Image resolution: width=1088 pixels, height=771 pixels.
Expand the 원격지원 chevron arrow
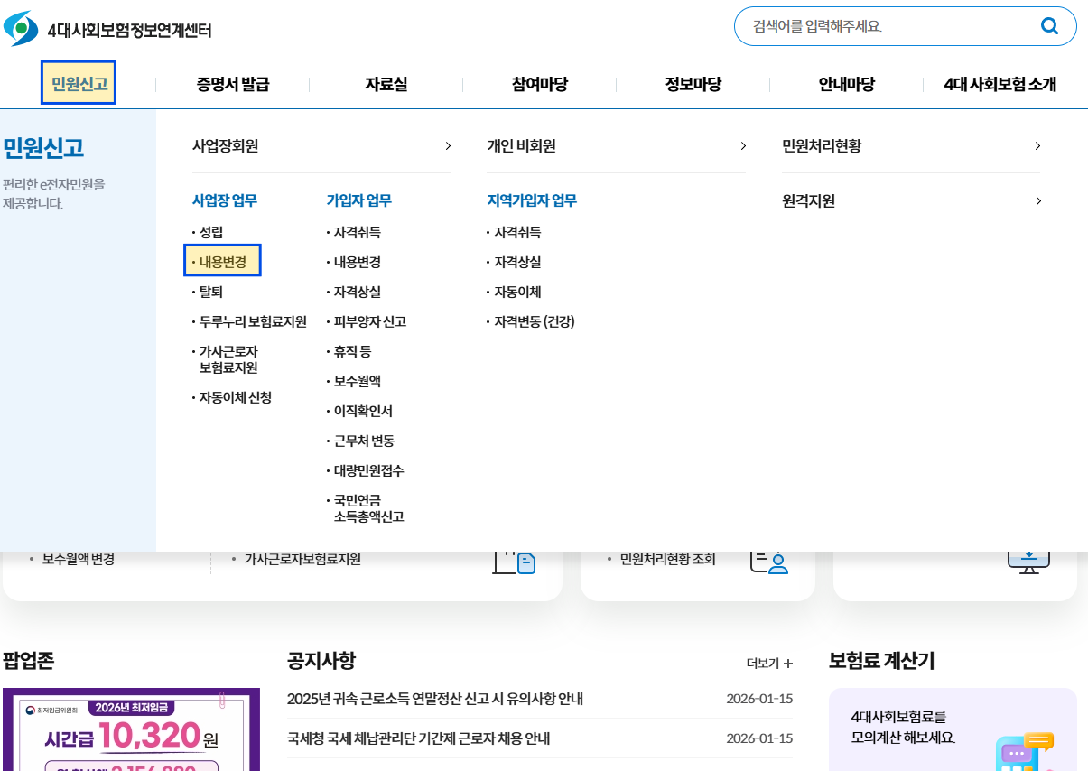coord(1037,200)
